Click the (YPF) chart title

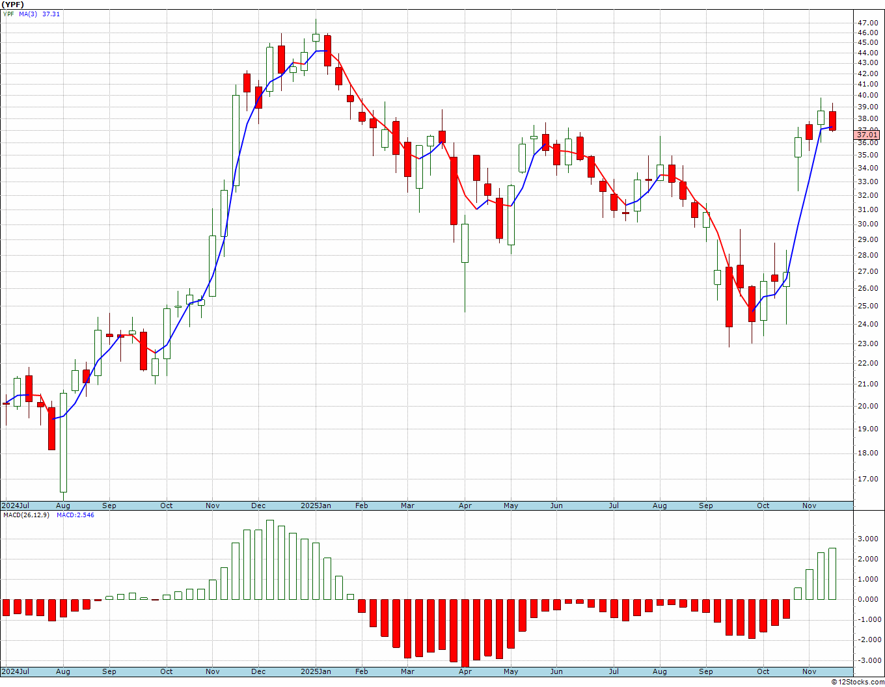(13, 4)
